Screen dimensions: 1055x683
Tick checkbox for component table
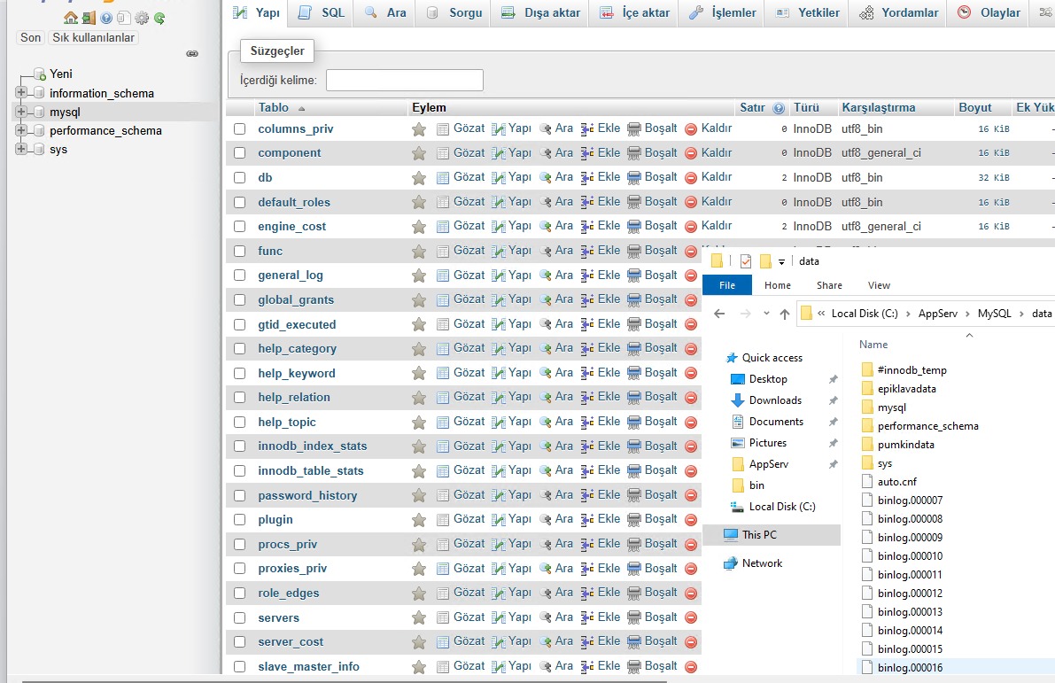239,152
